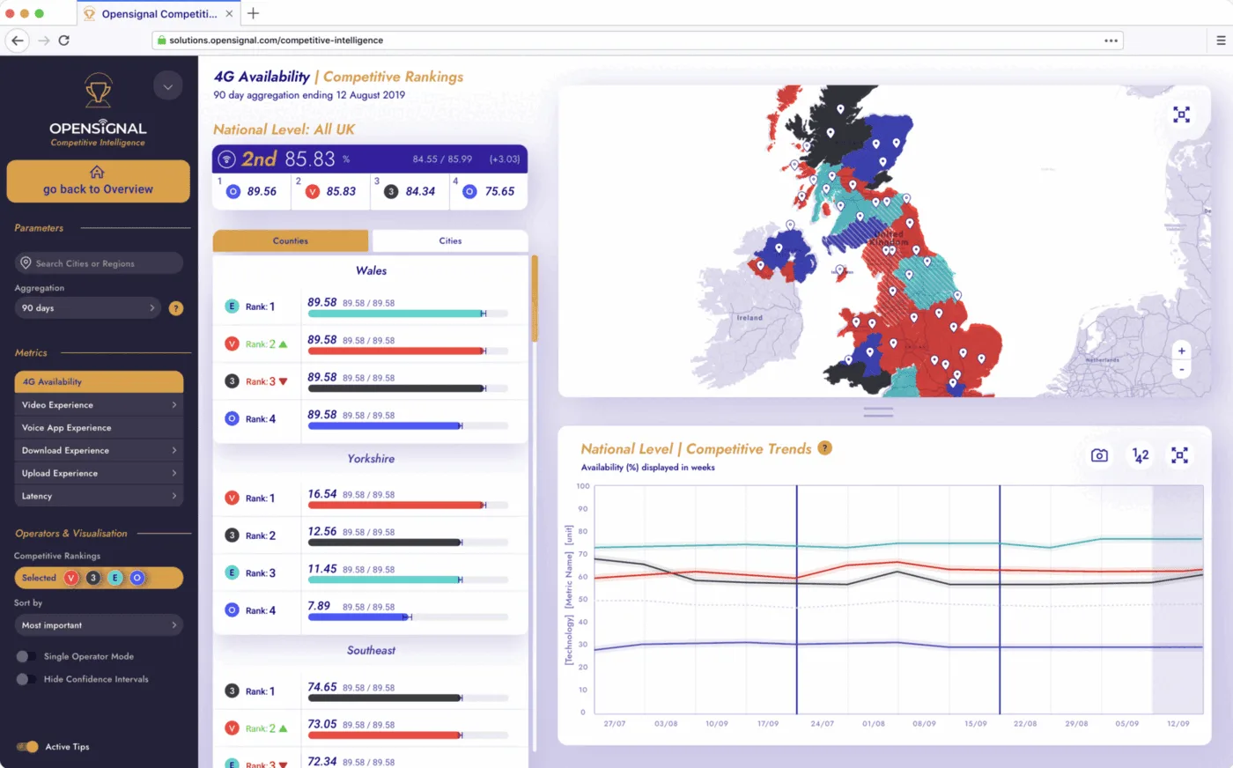Click the E operator icon in Yorkshire Rank 3
The image size is (1233, 768).
coord(232,573)
